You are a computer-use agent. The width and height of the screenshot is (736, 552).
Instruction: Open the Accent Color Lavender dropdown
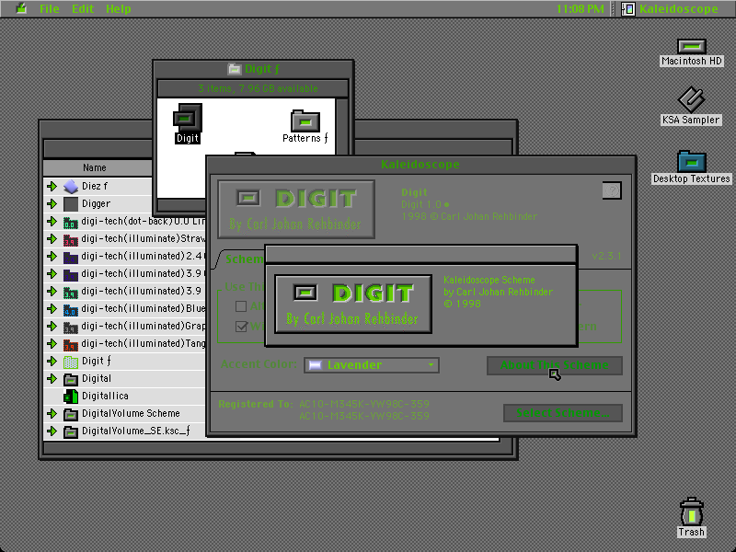point(372,365)
